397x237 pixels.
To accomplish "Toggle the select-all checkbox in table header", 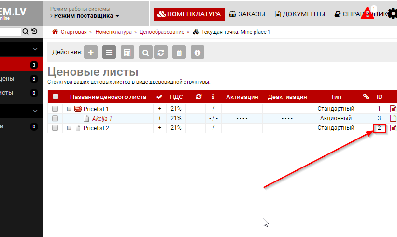I will point(55,97).
